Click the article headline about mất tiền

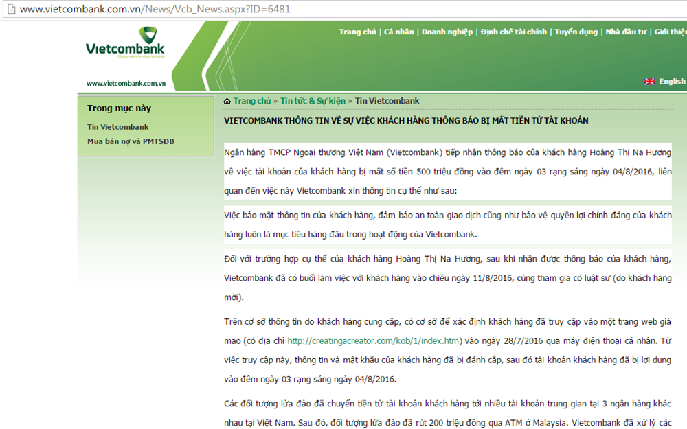click(406, 121)
